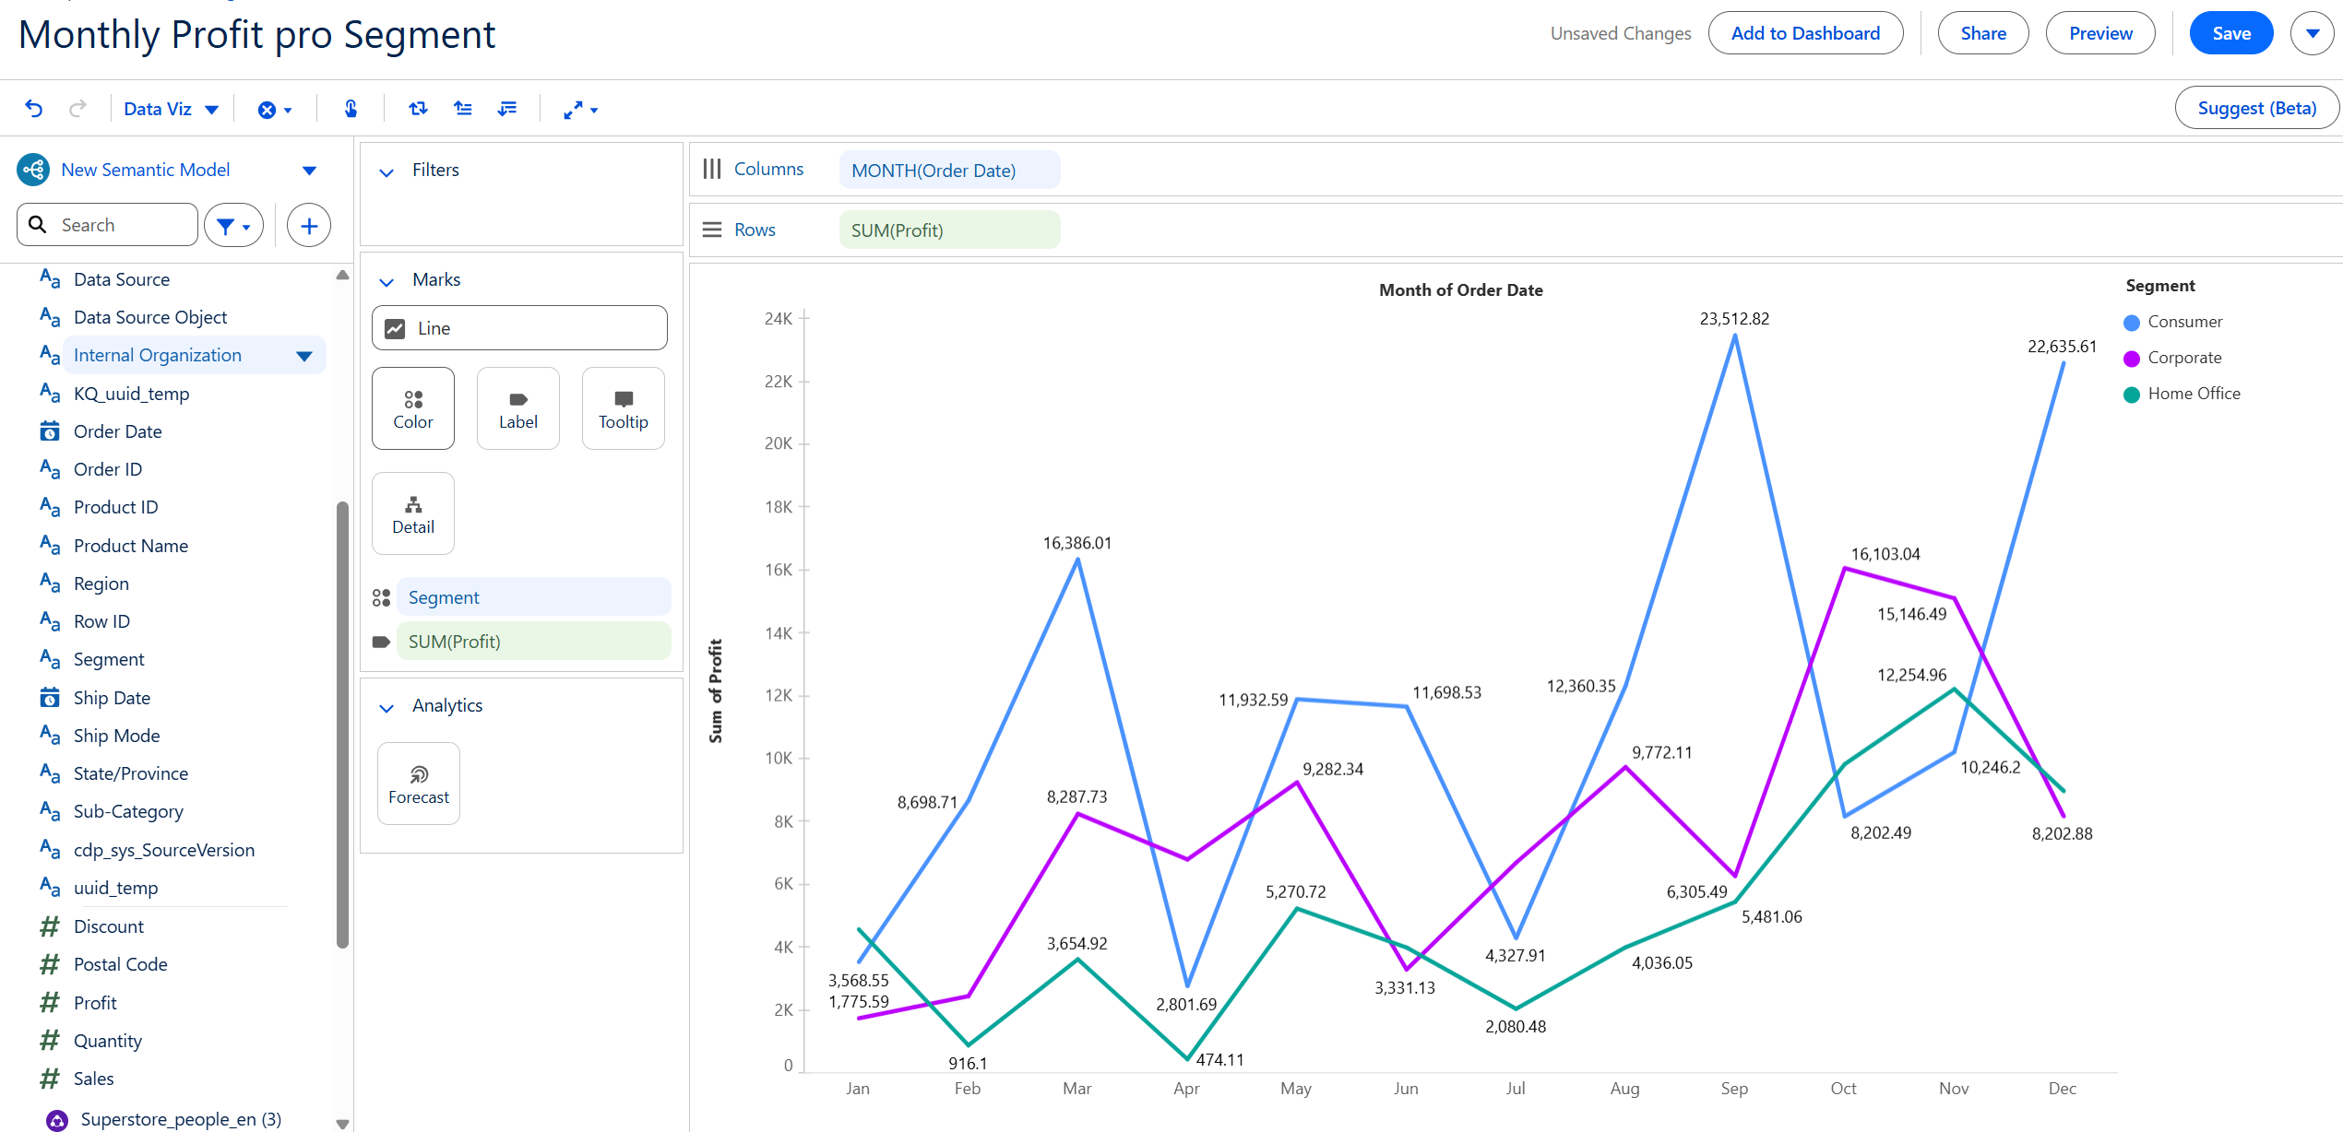Collapse the Filters section

coord(387,171)
